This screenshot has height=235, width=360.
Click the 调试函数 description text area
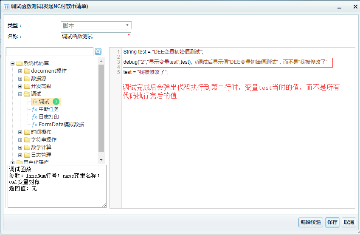[x=57, y=186]
